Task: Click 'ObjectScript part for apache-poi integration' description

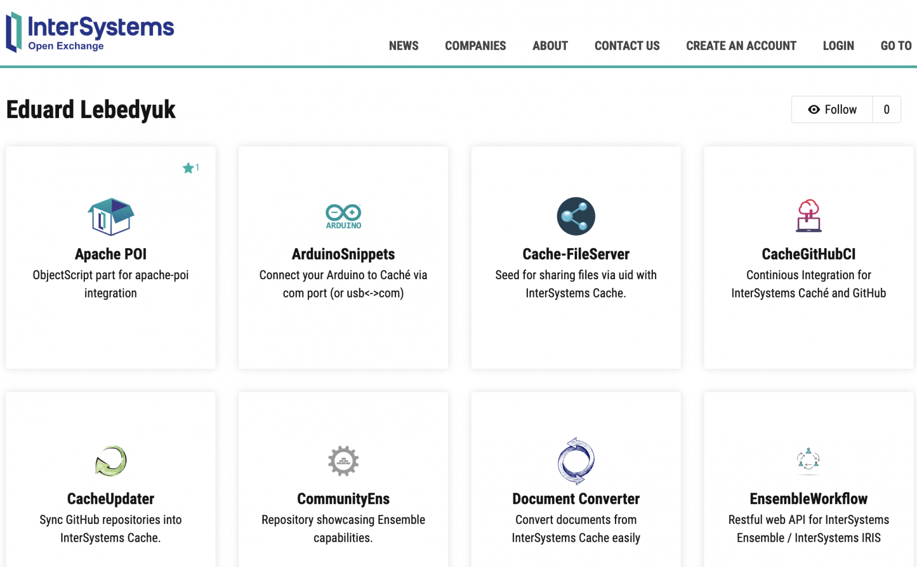Action: pyautogui.click(x=111, y=284)
